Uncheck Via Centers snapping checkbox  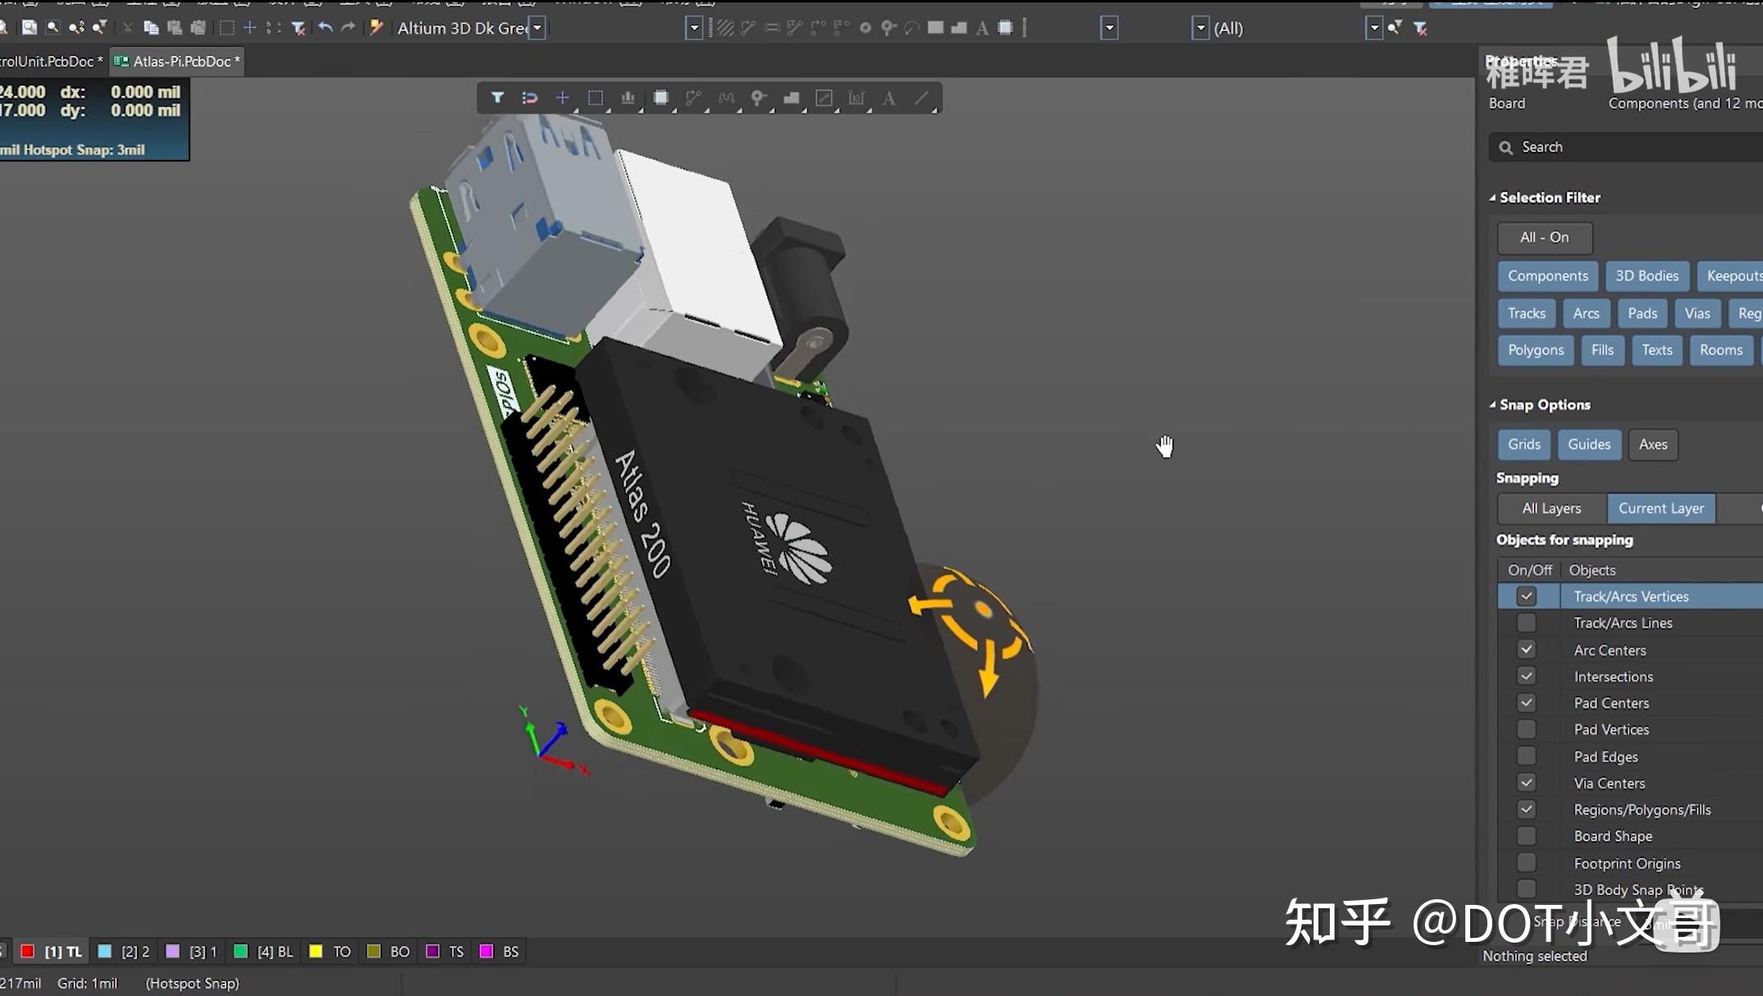click(x=1526, y=783)
